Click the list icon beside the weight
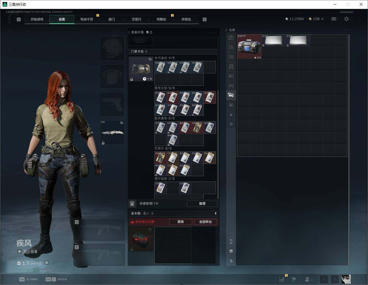Image resolution: width=368 pixels, height=285 pixels. (47, 263)
